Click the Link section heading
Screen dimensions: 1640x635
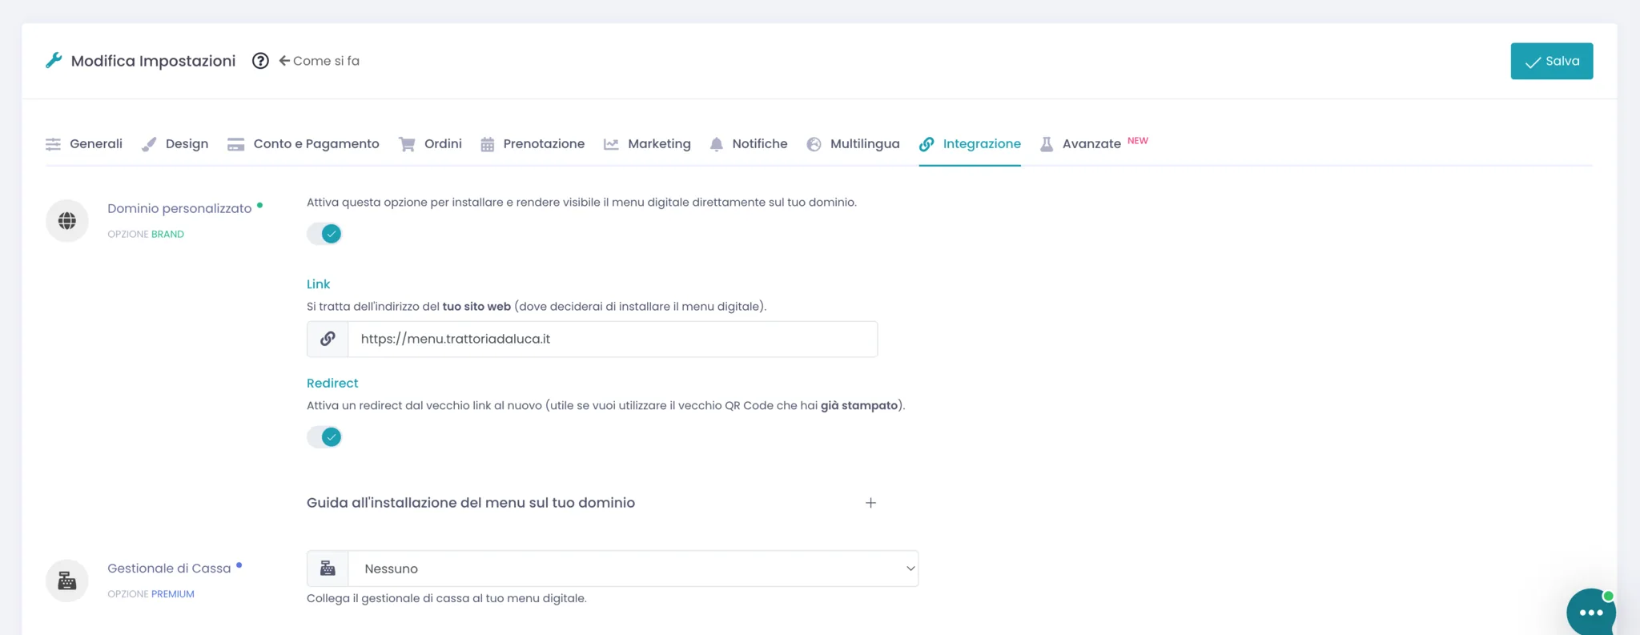[318, 284]
